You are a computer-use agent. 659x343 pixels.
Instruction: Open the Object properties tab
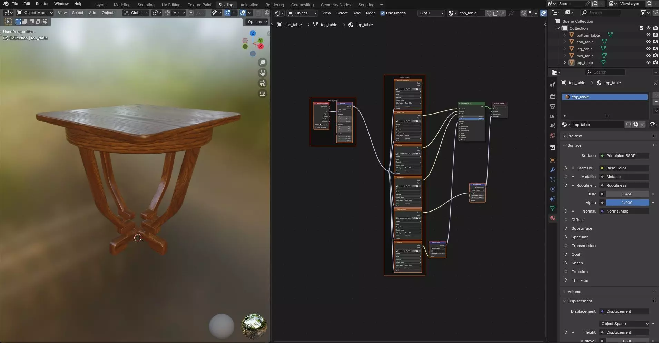click(x=553, y=160)
